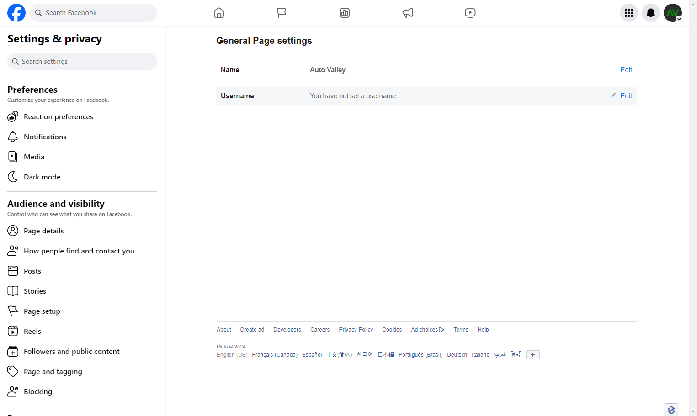Image resolution: width=697 pixels, height=416 pixels.
Task: Edit the page Name
Action: click(626, 70)
